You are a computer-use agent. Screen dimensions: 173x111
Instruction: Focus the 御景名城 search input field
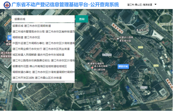[x=43, y=19]
